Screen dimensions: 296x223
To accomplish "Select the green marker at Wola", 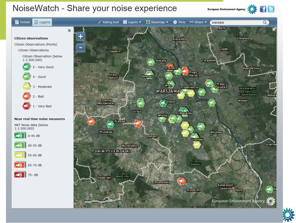I will [171, 84].
